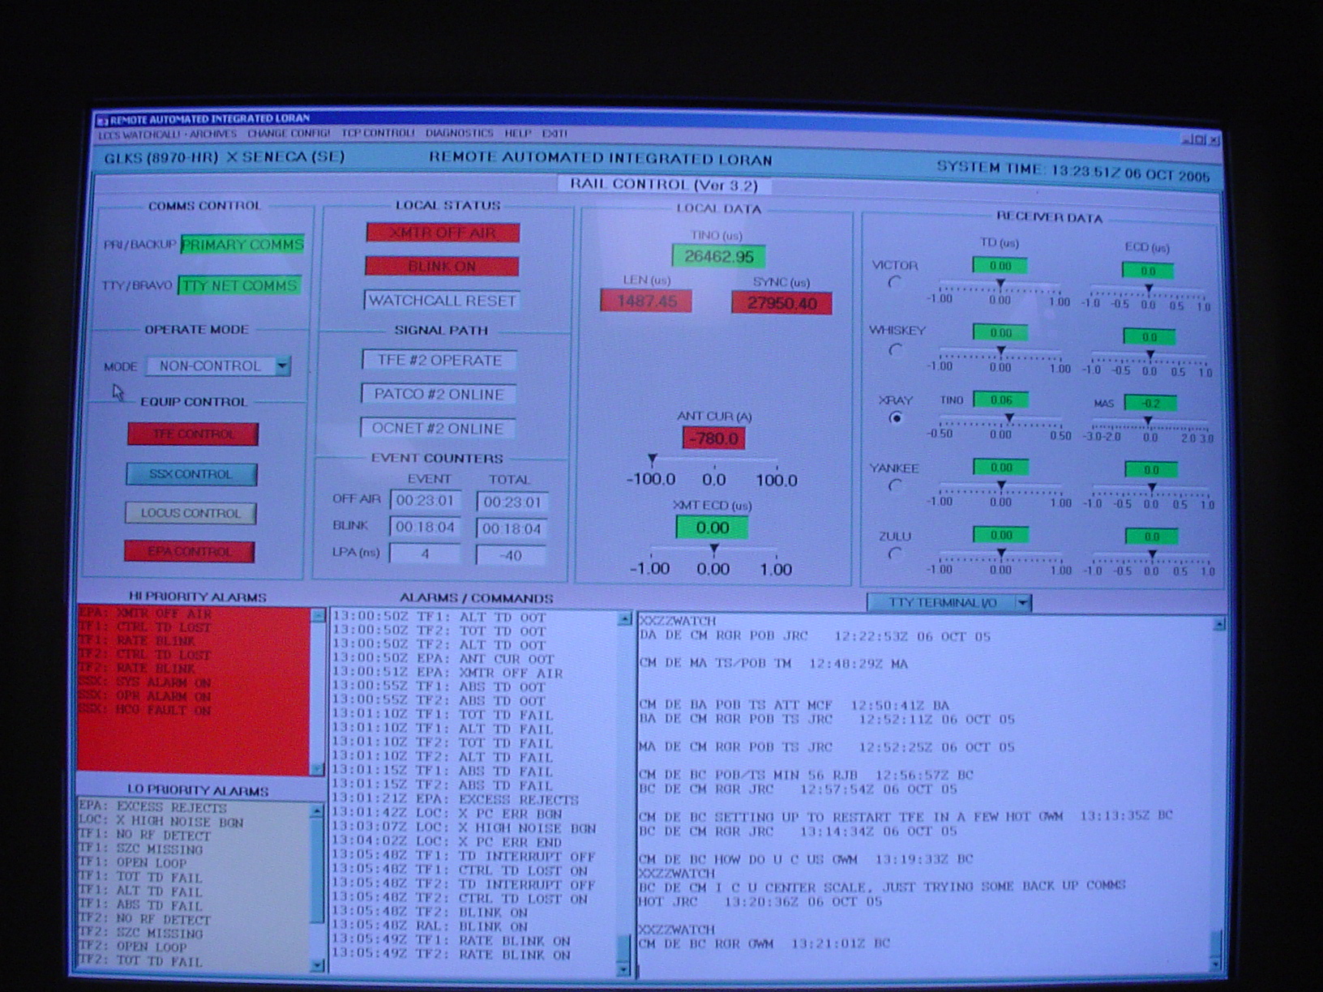Select the '13:05:48Z RAL: BLINK ON' log entry

[x=430, y=926]
